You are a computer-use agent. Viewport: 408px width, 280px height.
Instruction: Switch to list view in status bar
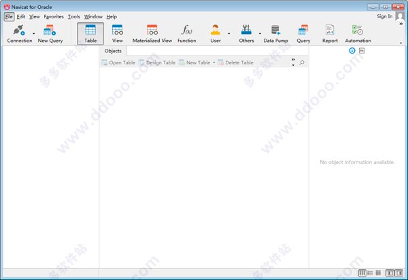362,273
